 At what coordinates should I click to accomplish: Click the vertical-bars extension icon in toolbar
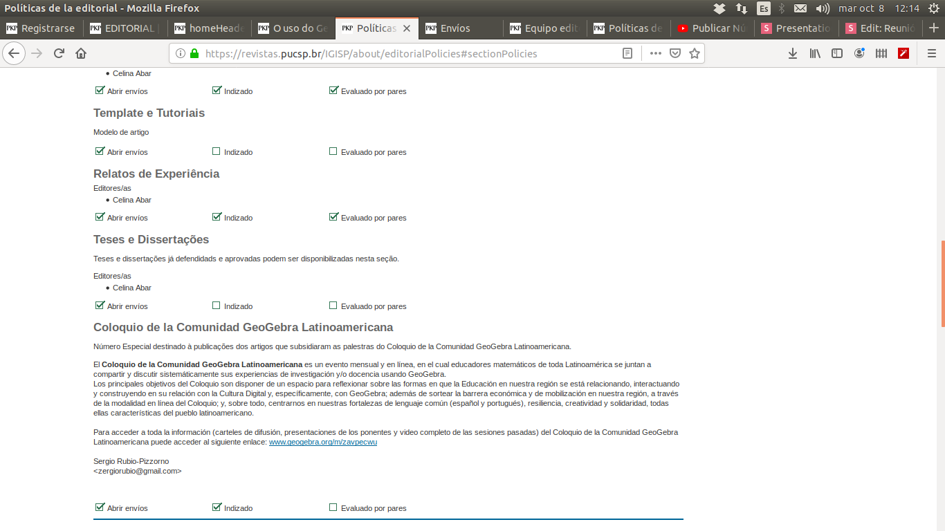coord(881,53)
